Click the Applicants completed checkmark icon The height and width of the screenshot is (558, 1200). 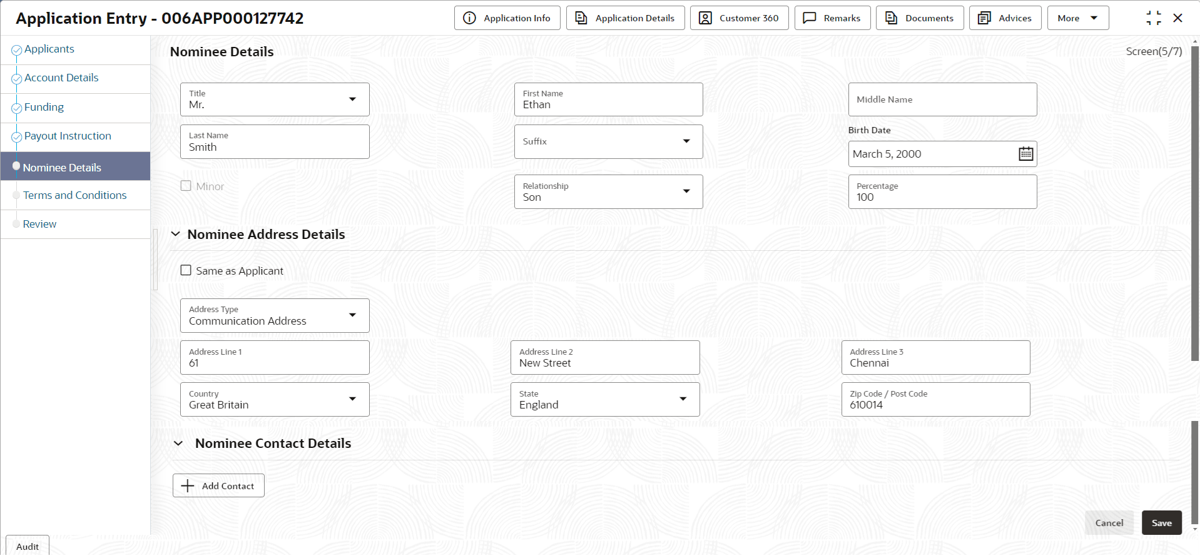pyautogui.click(x=17, y=50)
